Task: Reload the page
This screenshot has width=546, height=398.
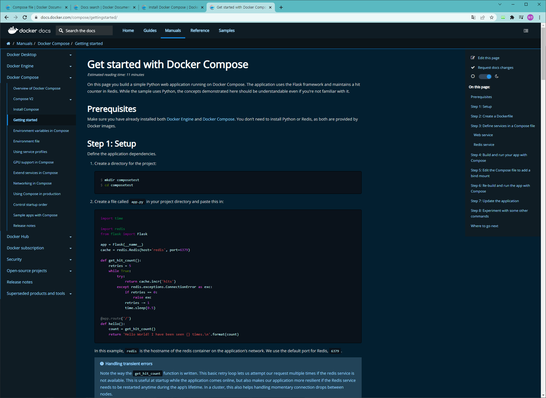Action: coord(25,17)
